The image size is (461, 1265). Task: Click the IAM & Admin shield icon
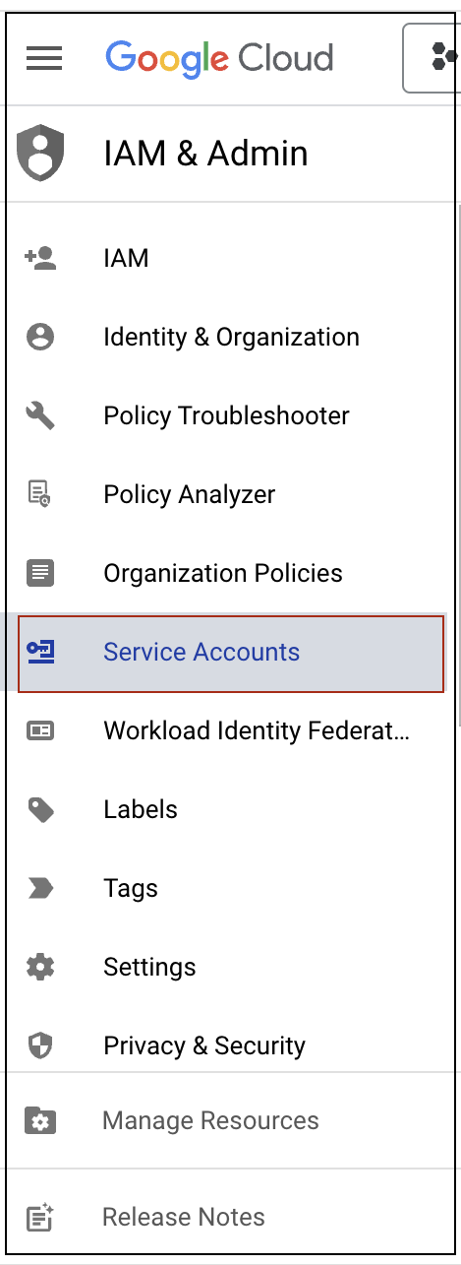pos(40,153)
